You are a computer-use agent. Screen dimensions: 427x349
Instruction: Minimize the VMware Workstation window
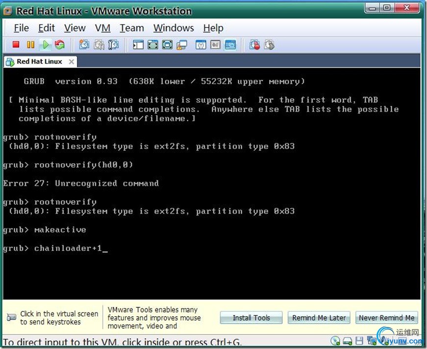pyautogui.click(x=372, y=8)
